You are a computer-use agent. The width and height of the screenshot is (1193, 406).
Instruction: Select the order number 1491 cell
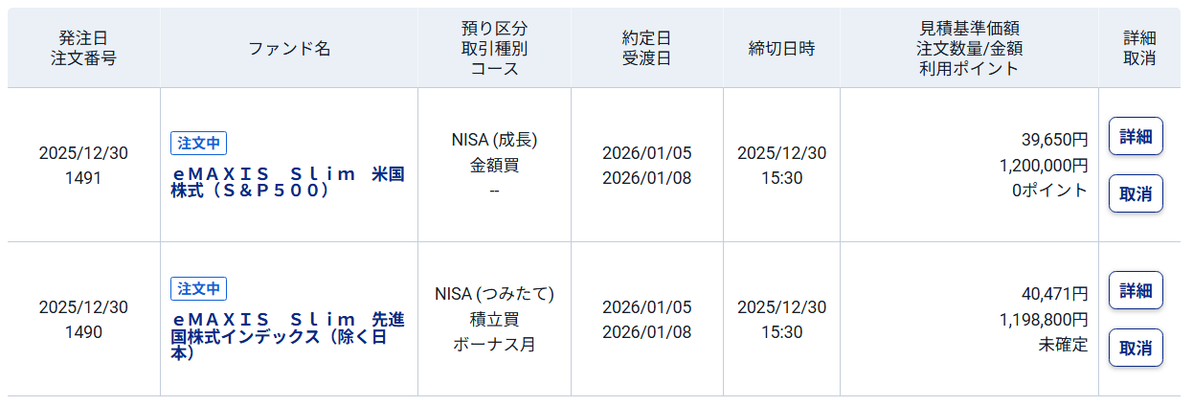tap(83, 178)
